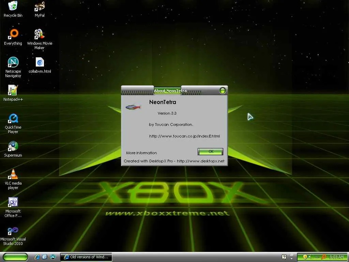The image size is (349, 262).
Task: Click the NeonTetra fish logo image
Action: tap(133, 107)
